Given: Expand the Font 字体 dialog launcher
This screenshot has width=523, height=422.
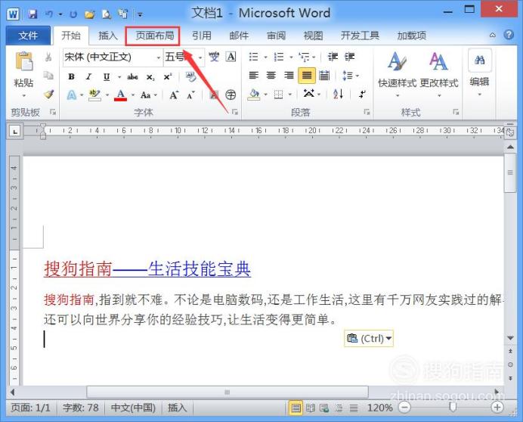Looking at the screenshot, I should coord(235,112).
